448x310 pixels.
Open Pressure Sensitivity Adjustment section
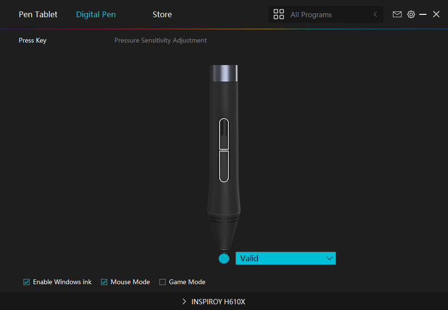(160, 41)
